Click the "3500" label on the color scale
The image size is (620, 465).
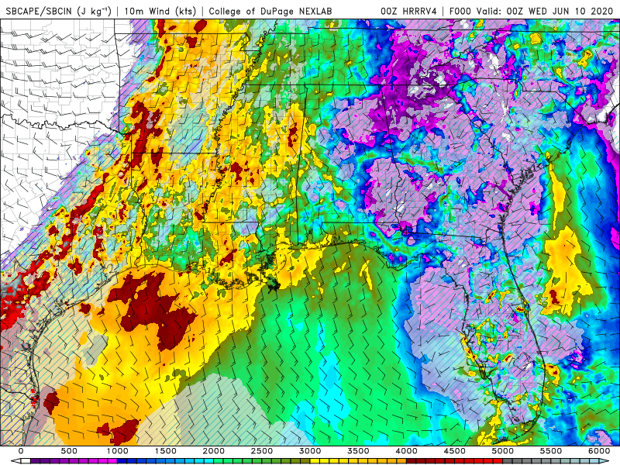pyautogui.click(x=358, y=451)
